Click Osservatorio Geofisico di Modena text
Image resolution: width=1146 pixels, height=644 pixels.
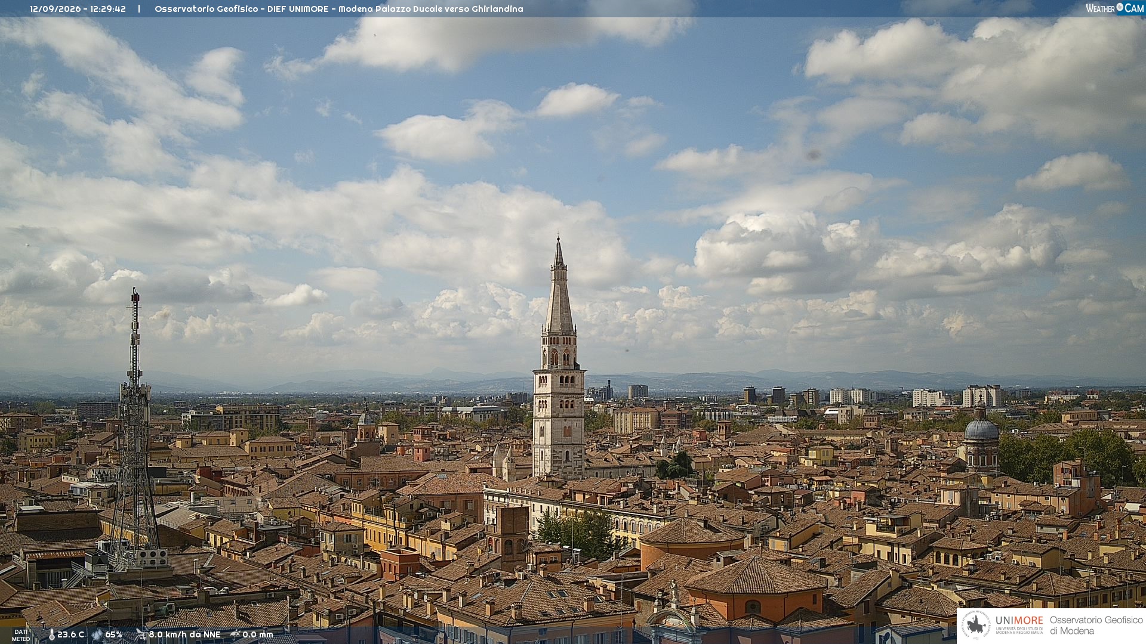click(1096, 626)
